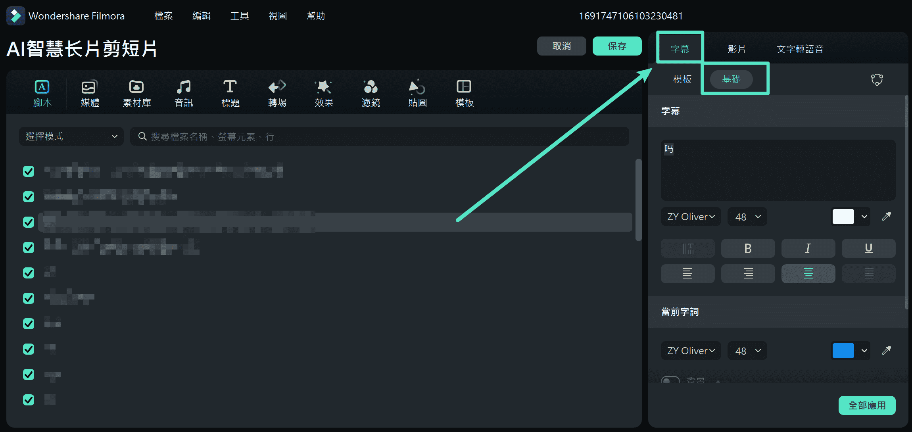Open subtitle font ZY Oliver dropdown
The height and width of the screenshot is (432, 912).
(x=691, y=217)
